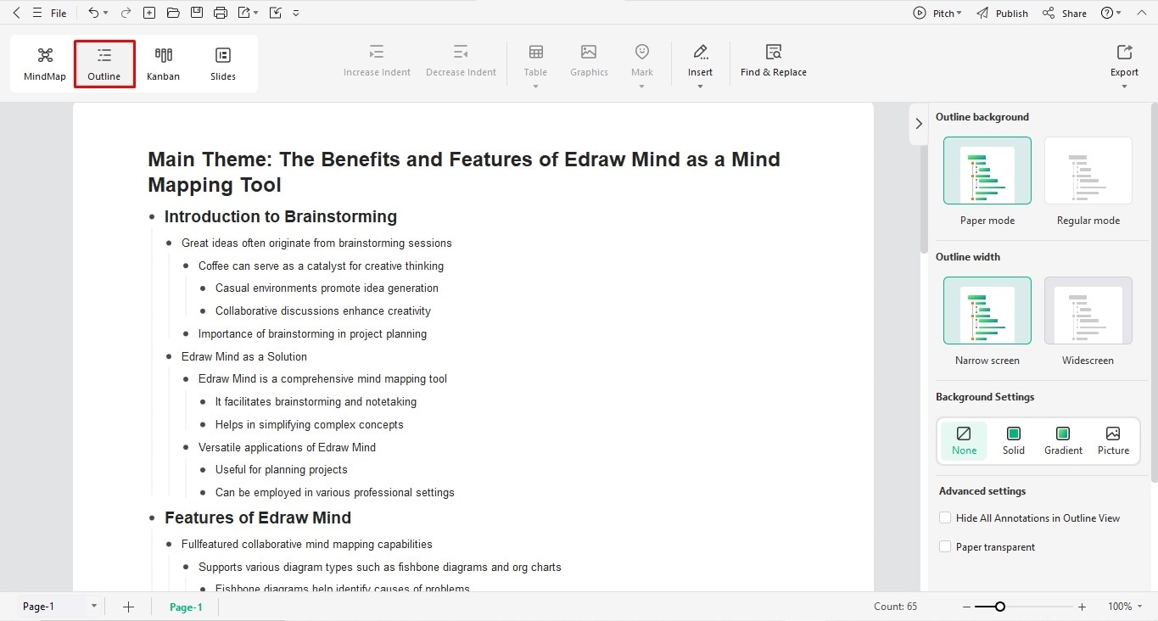The image size is (1158, 621).
Task: Open the Help dropdown arrow
Action: pos(1119,14)
